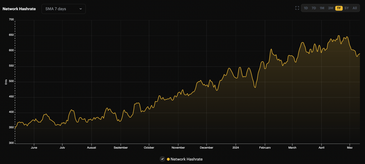365x164 pixels.
Task: Expand the chart to fullscreen
Action: coord(297,8)
